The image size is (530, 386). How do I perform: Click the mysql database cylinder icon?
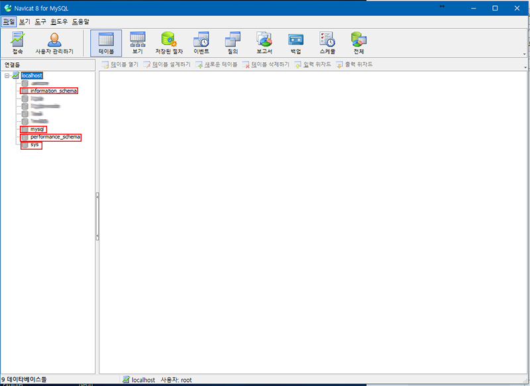[25, 129]
